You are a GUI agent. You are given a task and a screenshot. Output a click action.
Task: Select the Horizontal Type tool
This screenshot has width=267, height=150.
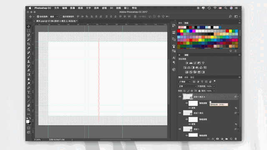pos(29,92)
